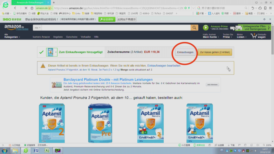Click the 加速器 accelerator status item

pyautogui.click(x=219, y=145)
